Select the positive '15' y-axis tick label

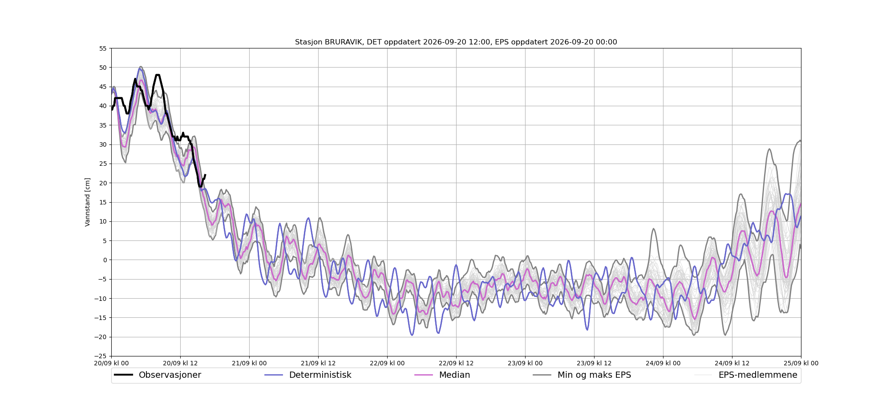click(103, 202)
